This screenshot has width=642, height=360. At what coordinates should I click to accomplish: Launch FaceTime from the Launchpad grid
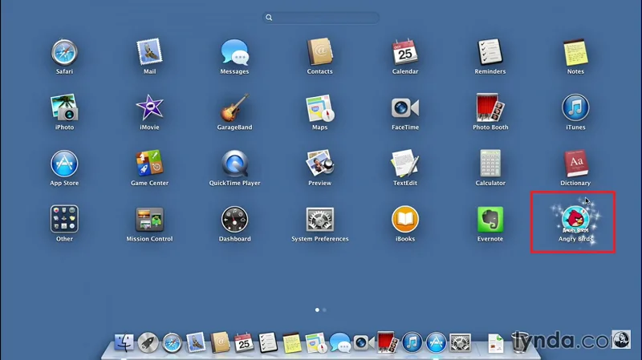[x=405, y=108]
